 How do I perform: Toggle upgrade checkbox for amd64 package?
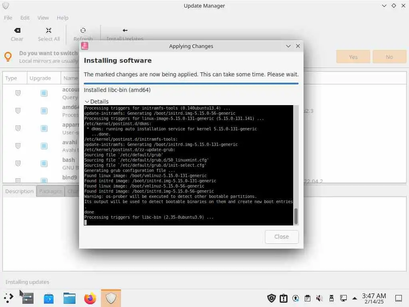(44, 111)
